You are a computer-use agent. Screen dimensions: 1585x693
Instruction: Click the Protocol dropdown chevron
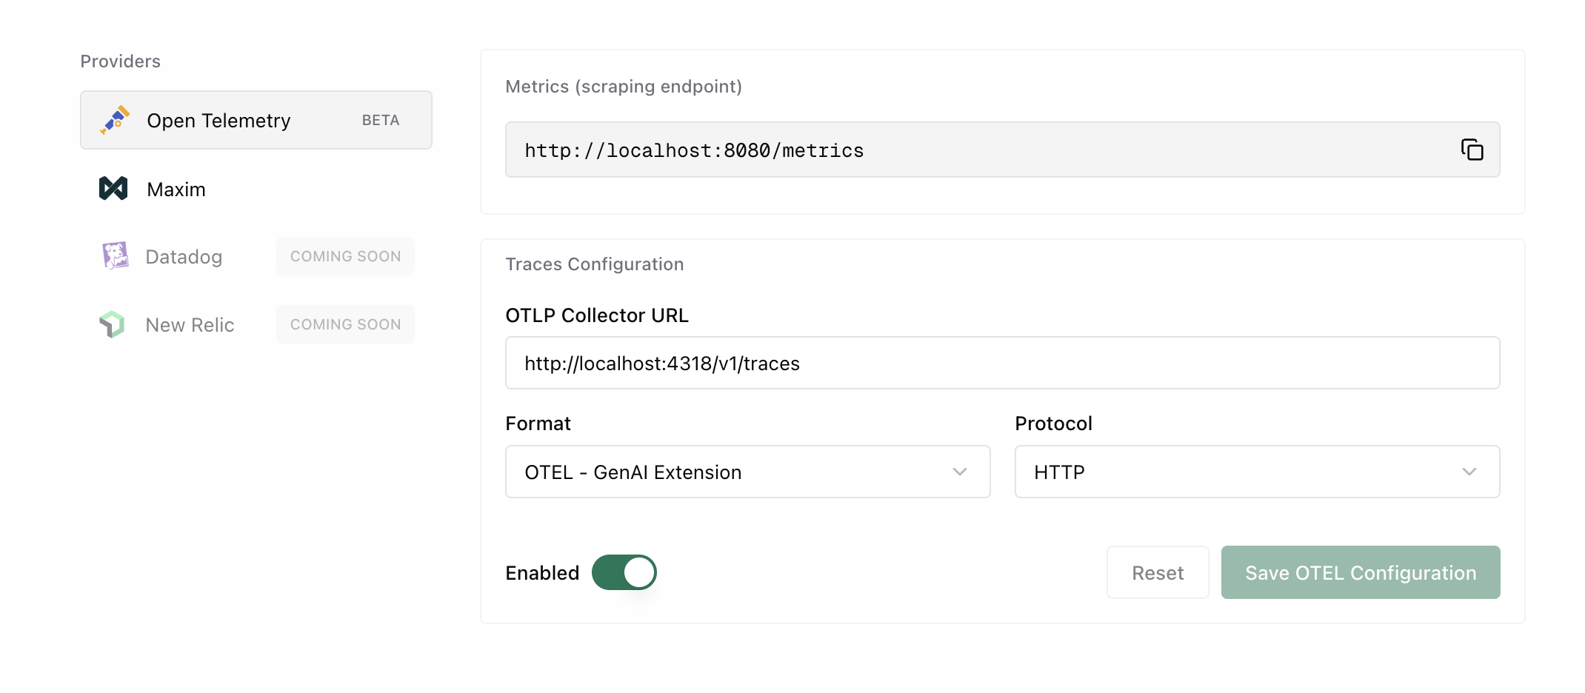[1469, 472]
